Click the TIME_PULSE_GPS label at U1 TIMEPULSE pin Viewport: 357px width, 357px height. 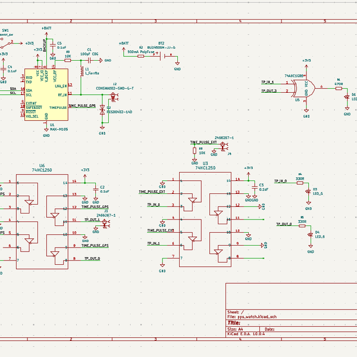82,106
